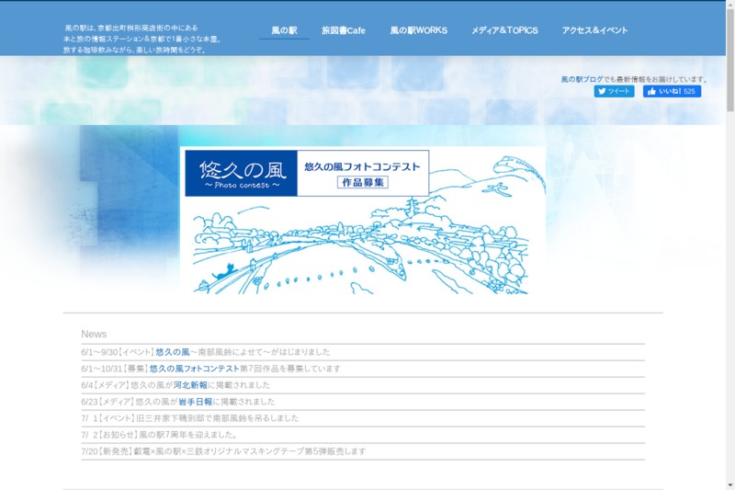Click the scroll-up arrow on the scrollbar
This screenshot has height=490, width=735.
coord(730,5)
